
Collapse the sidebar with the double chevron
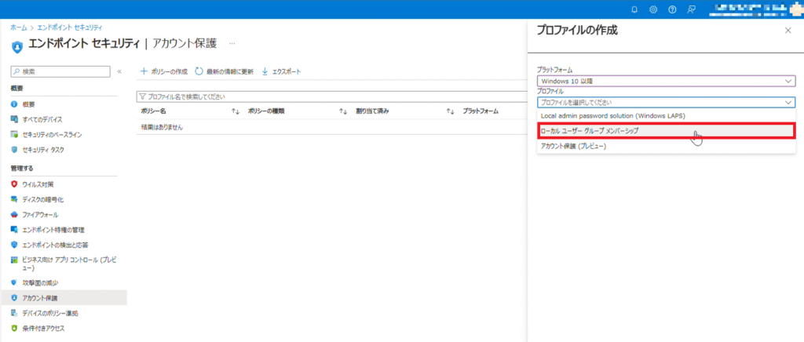[119, 71]
